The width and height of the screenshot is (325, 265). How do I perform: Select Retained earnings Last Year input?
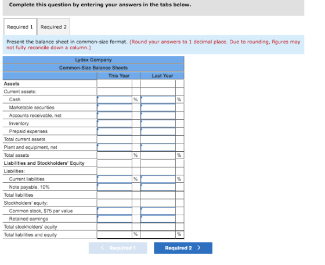coord(158,219)
